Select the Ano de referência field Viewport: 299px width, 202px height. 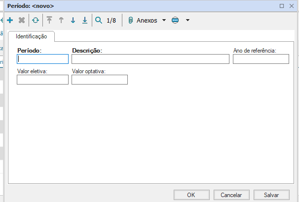[x=261, y=59]
